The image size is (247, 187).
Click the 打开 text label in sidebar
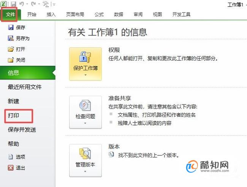click(x=21, y=49)
